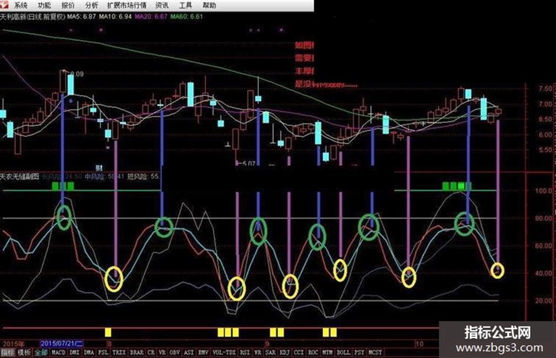Click the 60.00 indicator axis label

[544, 246]
